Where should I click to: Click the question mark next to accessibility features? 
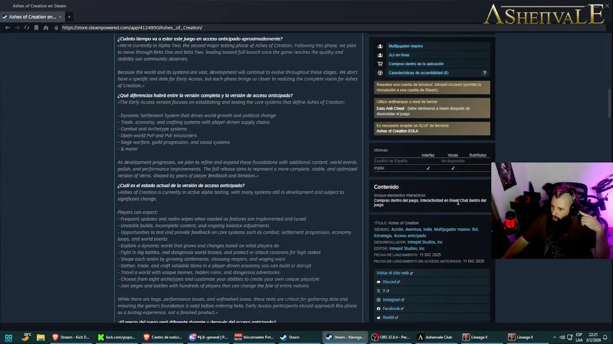coord(484,73)
